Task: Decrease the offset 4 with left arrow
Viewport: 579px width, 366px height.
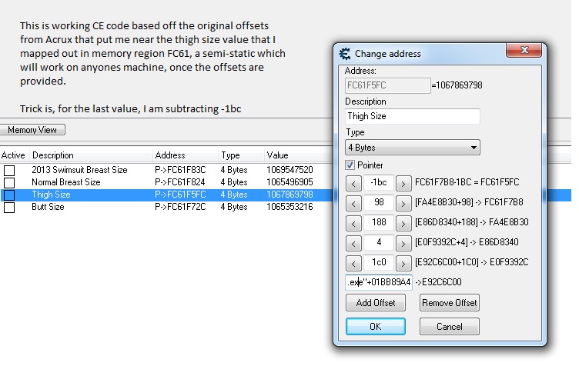Action: click(x=353, y=243)
